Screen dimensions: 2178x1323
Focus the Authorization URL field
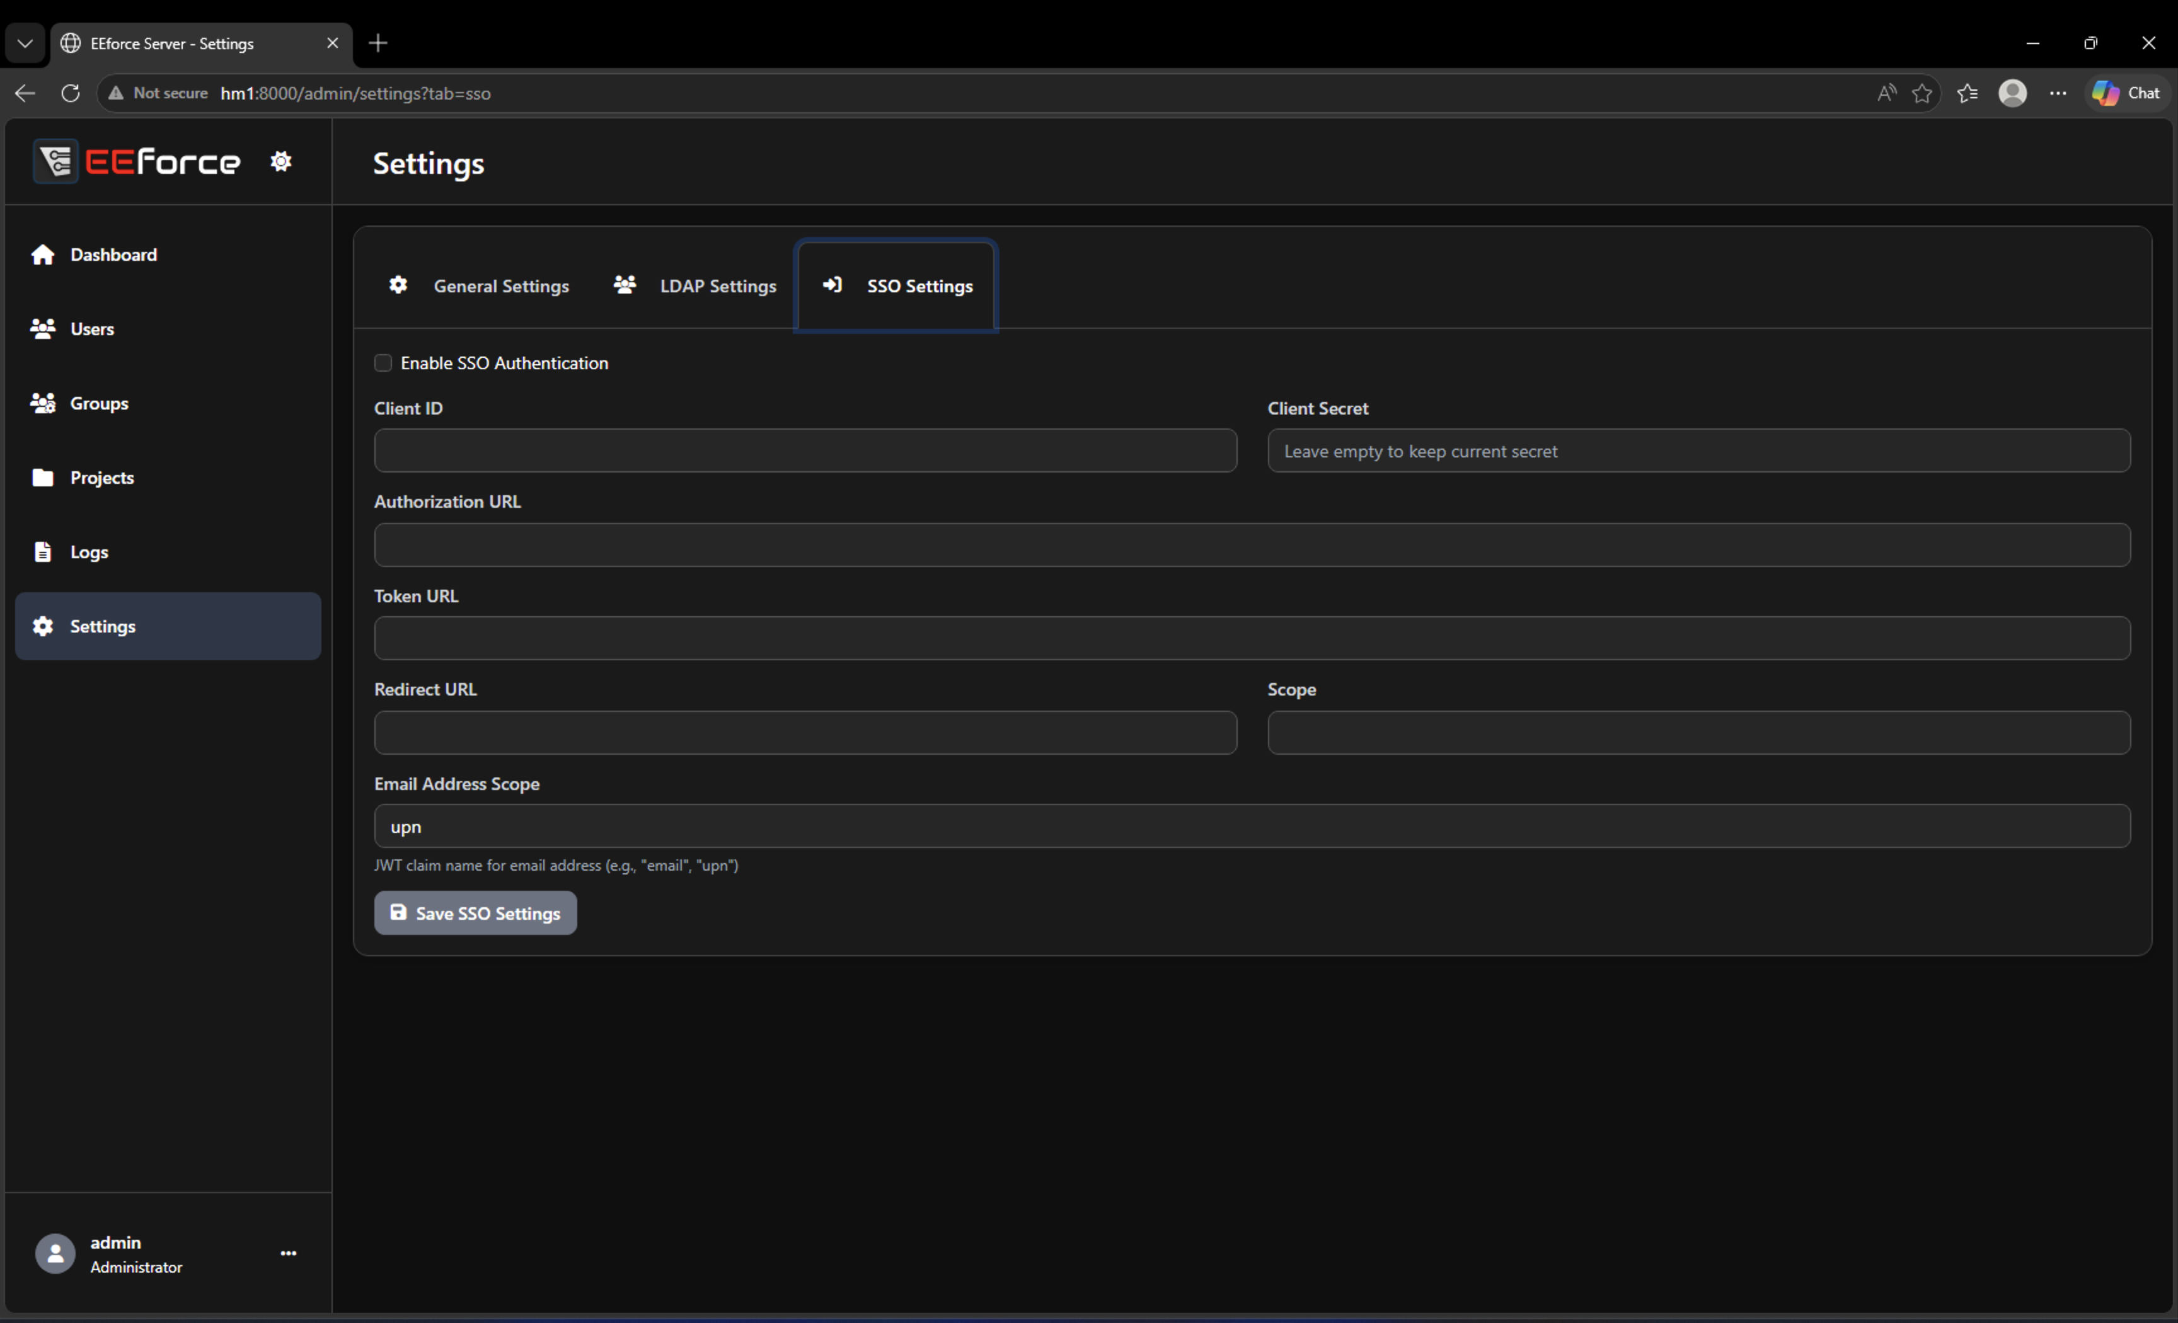(1252, 544)
